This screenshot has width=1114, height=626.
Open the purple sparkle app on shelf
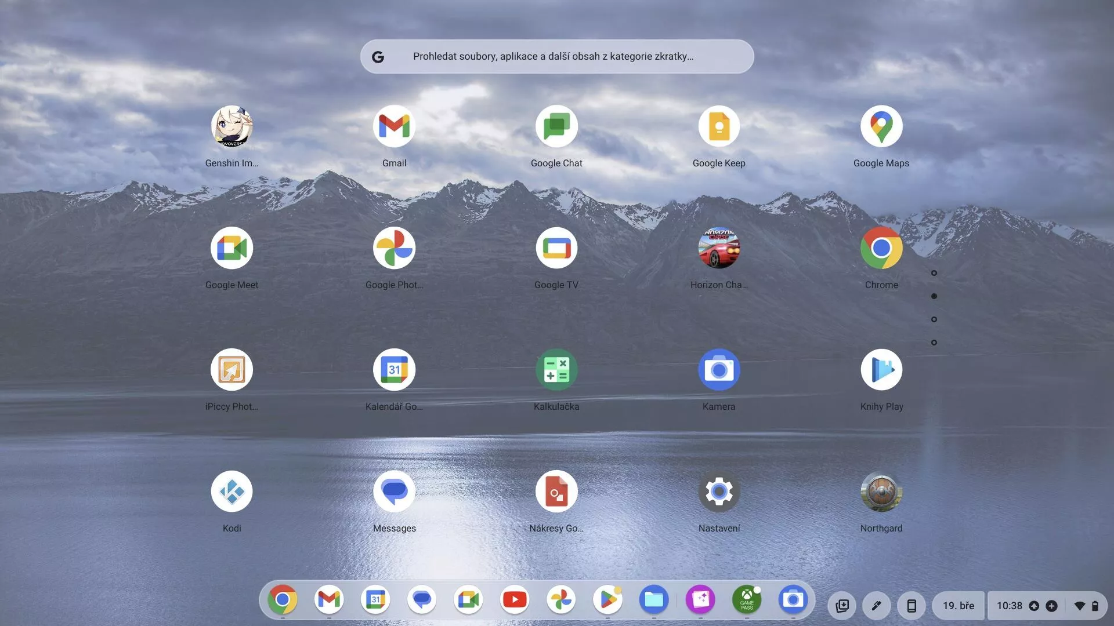(700, 599)
